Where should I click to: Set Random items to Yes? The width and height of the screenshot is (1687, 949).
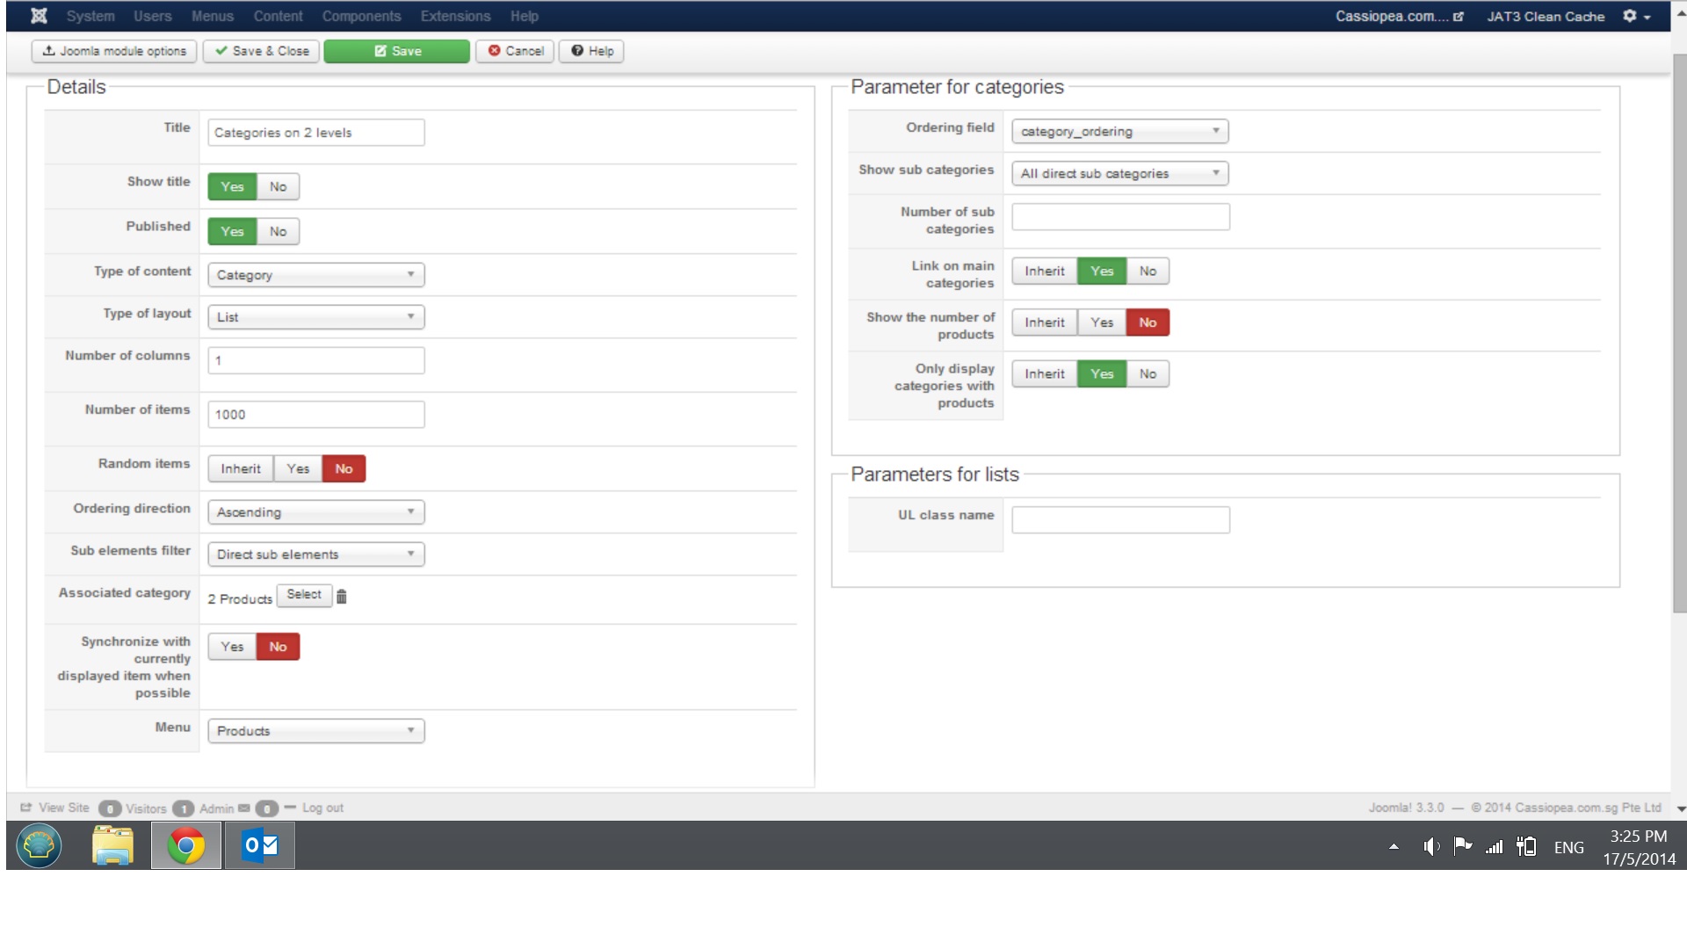pyautogui.click(x=298, y=468)
